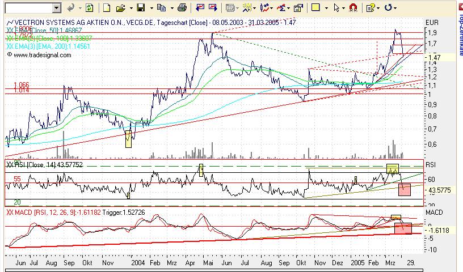Expand dropdown next to sigma icon
463x272 pixels.
point(288,8)
